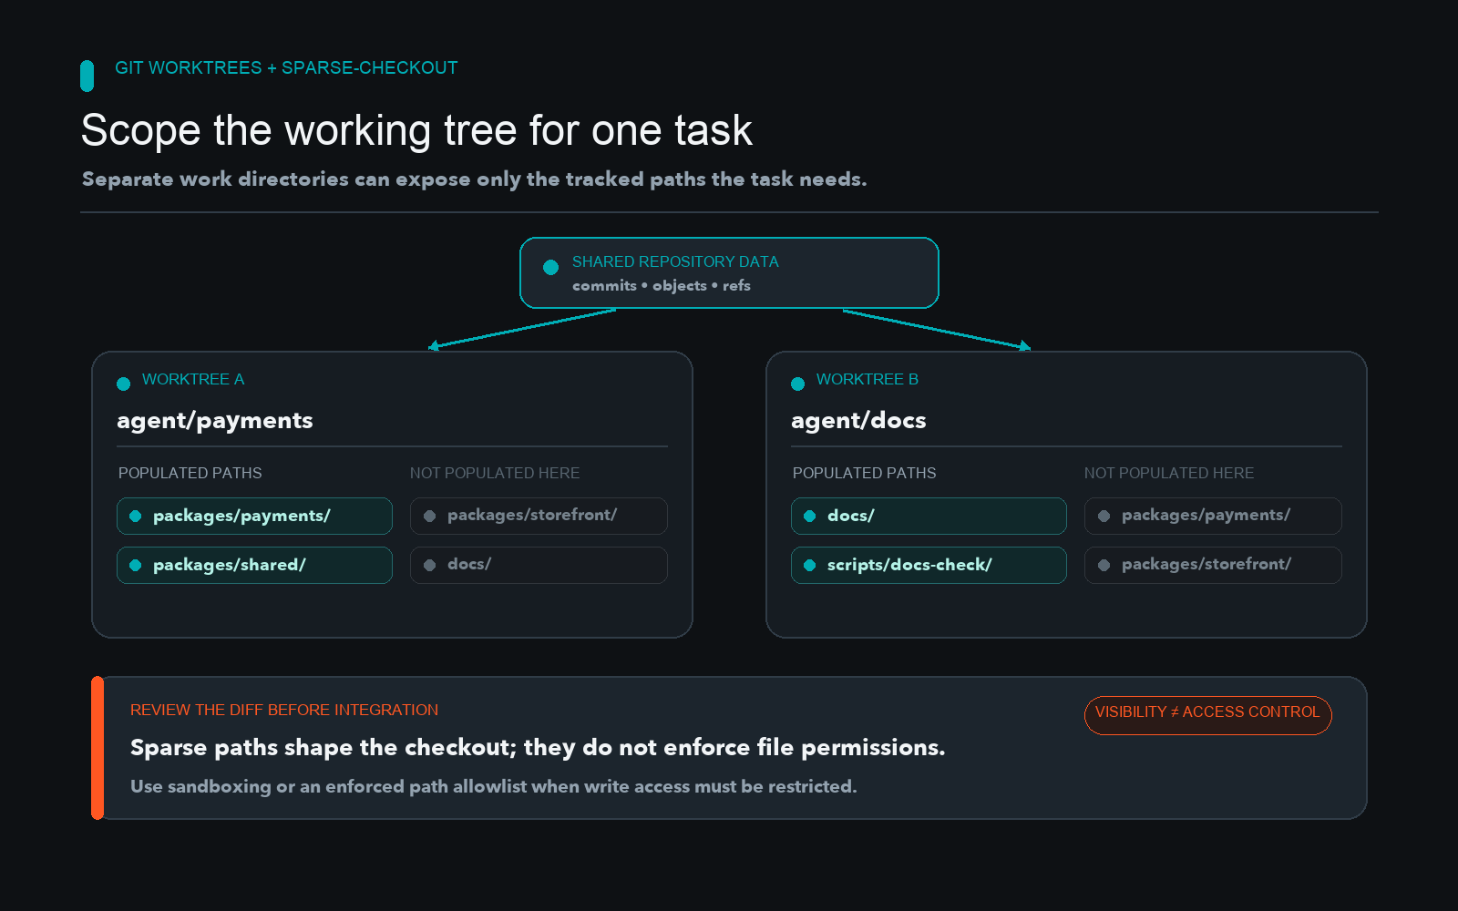Viewport: 1458px width, 911px height.
Task: Click the teal bullet in scripts/docs-check/ chip
Action: point(809,565)
